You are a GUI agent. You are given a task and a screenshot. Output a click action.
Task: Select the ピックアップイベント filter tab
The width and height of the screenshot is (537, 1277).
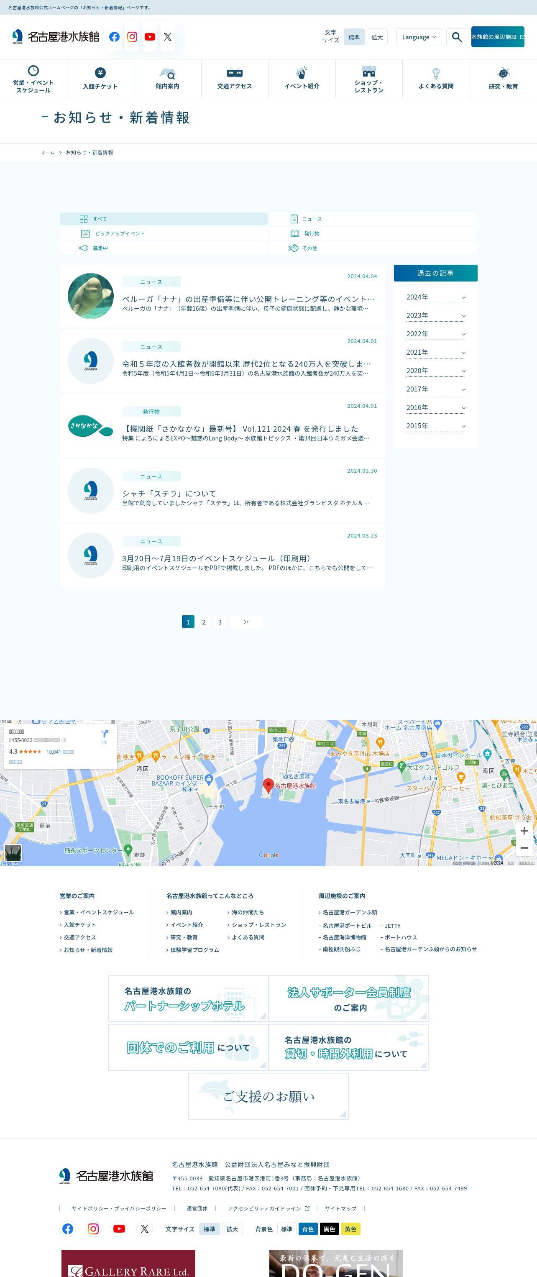point(164,233)
